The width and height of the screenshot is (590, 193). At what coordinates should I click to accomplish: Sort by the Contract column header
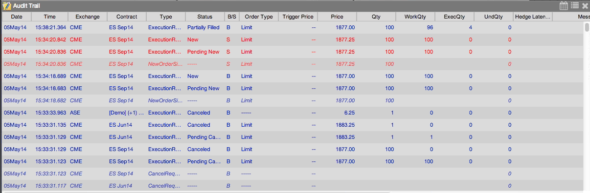pyautogui.click(x=127, y=17)
